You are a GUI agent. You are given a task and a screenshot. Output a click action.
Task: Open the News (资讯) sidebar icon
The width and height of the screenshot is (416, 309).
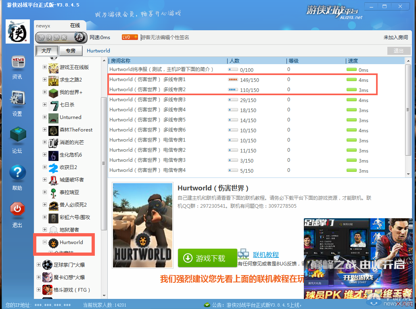17,63
